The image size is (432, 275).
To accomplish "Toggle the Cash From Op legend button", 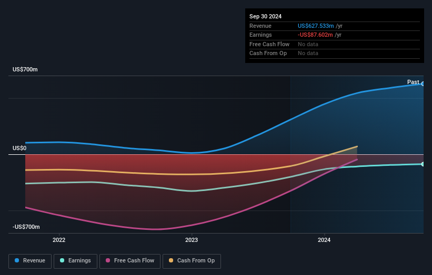I will tap(192, 261).
